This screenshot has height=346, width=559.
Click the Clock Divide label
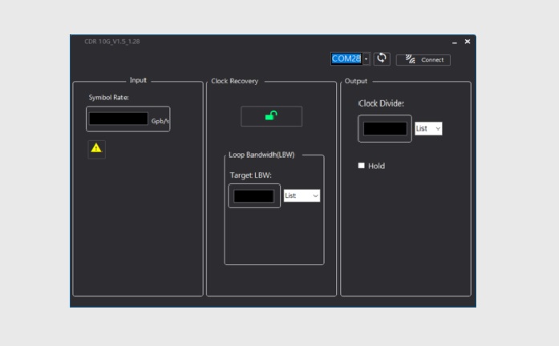click(381, 103)
